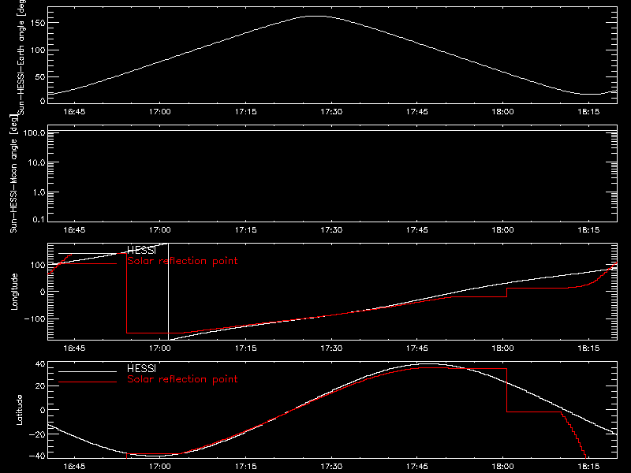
Task: Click 18:15 time label under Earth angle plot
Action: 588,112
